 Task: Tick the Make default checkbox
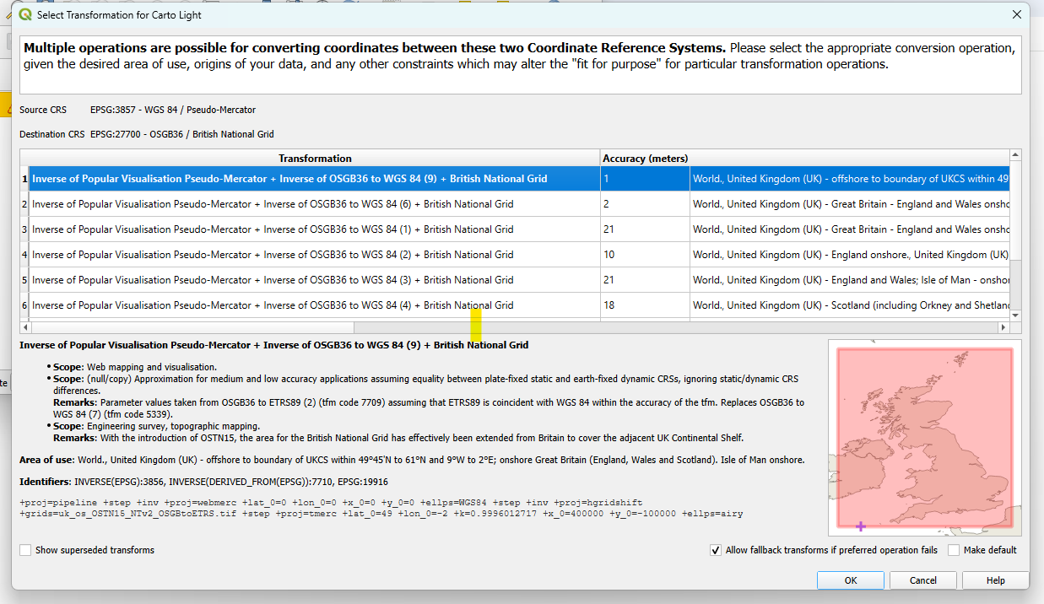point(954,550)
